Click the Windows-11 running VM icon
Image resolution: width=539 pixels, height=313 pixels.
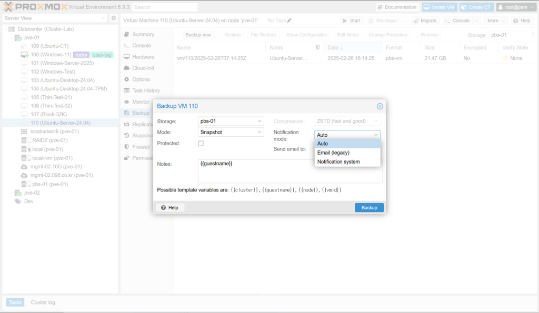coord(24,55)
